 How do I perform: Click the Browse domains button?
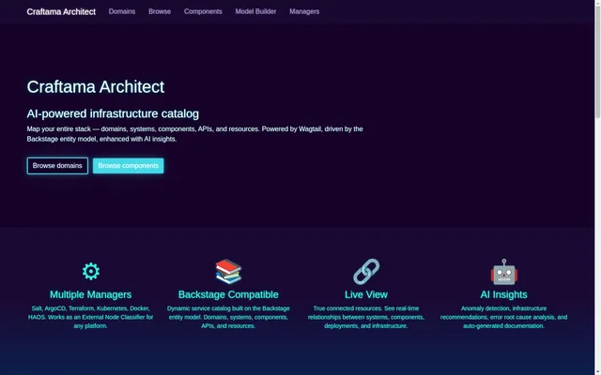(57, 166)
